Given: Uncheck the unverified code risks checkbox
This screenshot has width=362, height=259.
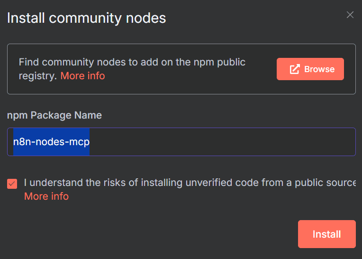Looking at the screenshot, I should tap(12, 184).
